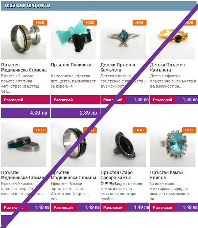
Task: Click the Пръстен Камък Елипса product title
Action: pos(167,175)
